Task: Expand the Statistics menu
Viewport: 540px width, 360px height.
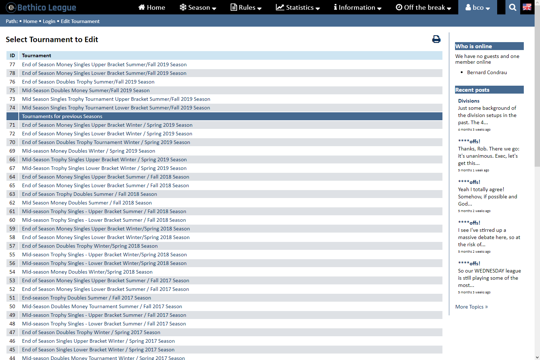Action: pyautogui.click(x=298, y=7)
